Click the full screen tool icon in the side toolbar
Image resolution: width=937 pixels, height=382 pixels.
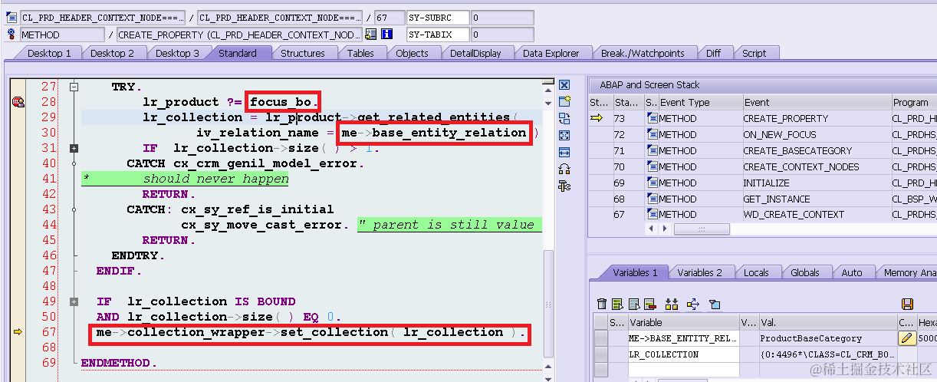pyautogui.click(x=564, y=135)
